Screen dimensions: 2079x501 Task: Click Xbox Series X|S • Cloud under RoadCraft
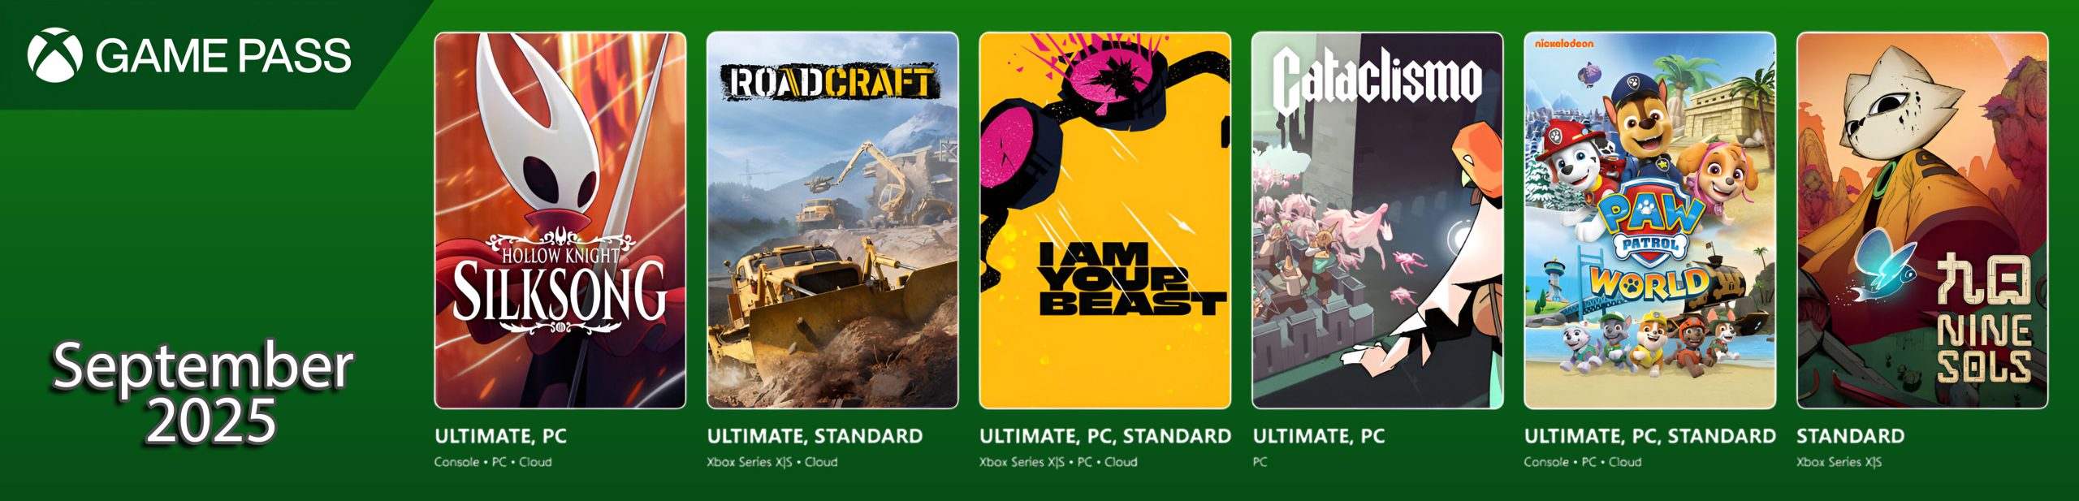point(772,462)
